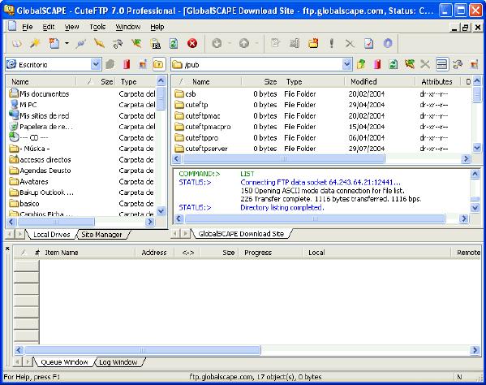Open the Tools menu

click(97, 27)
